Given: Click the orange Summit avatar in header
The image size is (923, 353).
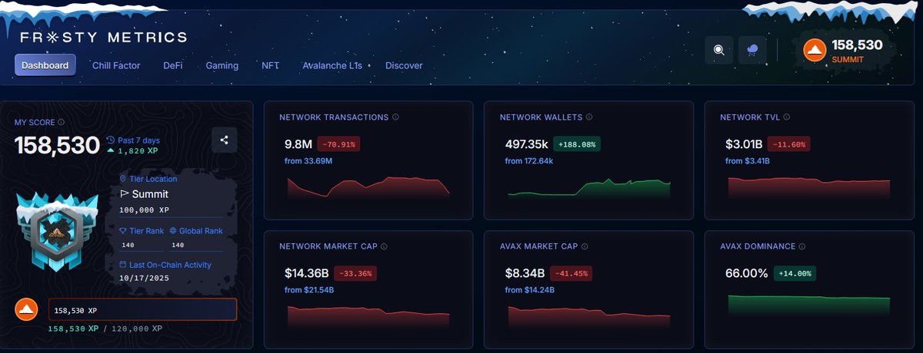Looking at the screenshot, I should pos(815,51).
